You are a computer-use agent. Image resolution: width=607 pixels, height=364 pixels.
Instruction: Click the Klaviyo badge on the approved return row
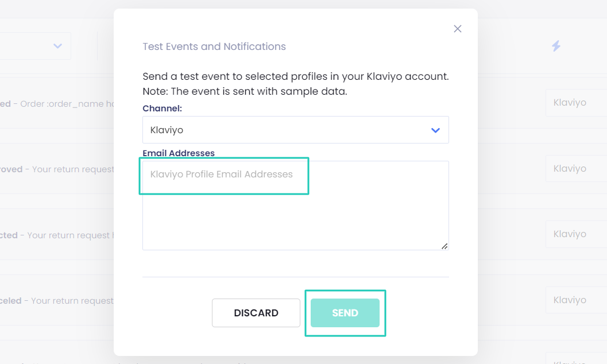[x=571, y=168]
